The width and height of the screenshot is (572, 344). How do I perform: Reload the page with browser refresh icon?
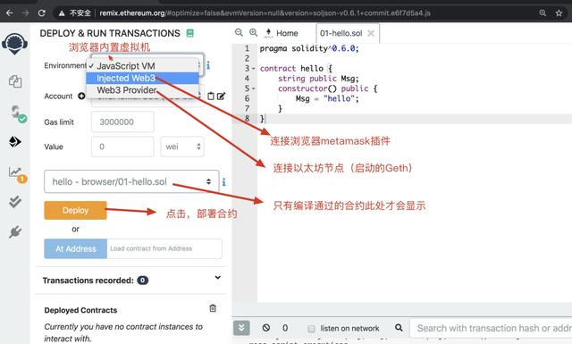(x=42, y=13)
